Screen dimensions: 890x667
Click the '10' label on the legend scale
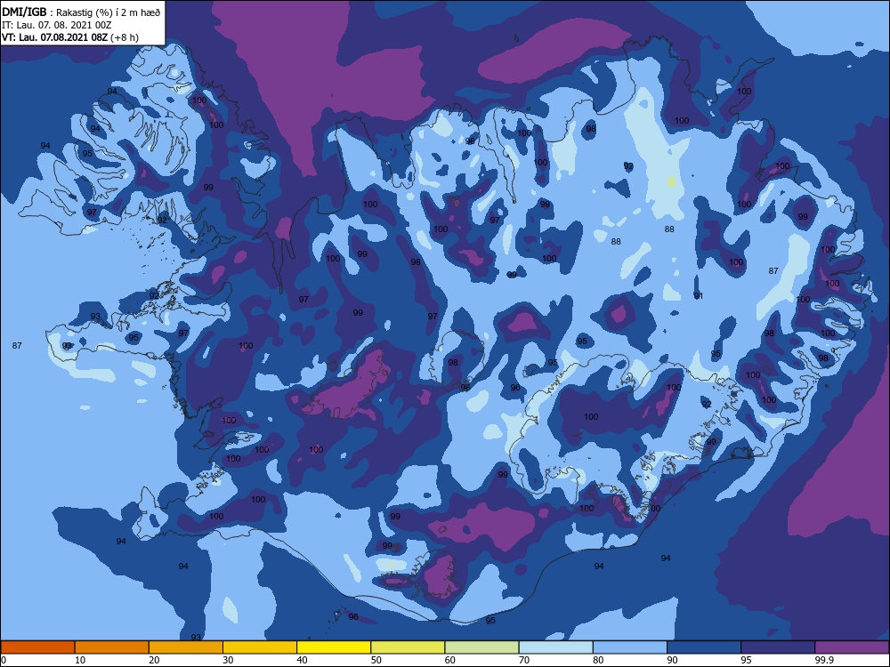coord(80,660)
